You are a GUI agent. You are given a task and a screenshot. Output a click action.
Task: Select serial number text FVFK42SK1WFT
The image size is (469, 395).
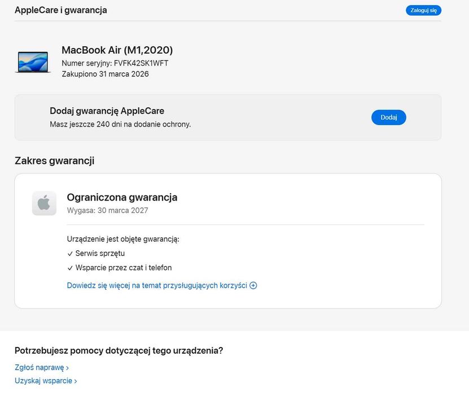coord(141,63)
